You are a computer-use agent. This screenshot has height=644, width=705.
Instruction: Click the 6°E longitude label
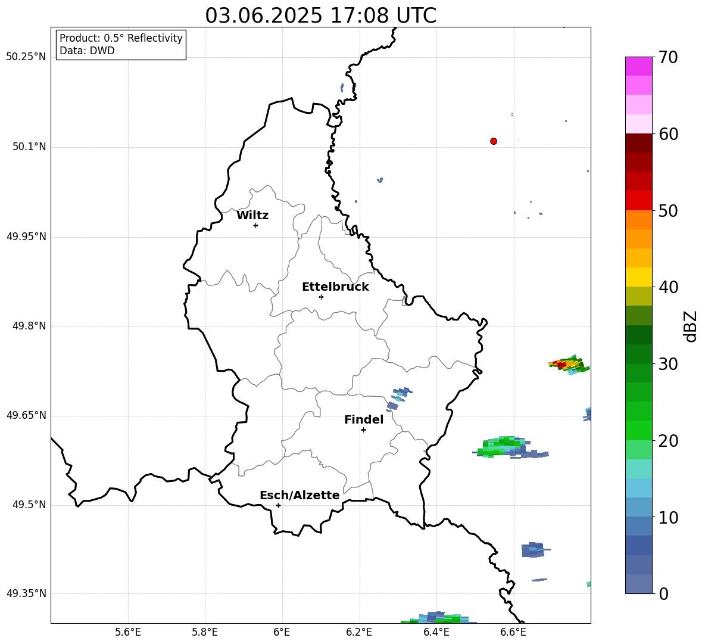[x=282, y=632]
